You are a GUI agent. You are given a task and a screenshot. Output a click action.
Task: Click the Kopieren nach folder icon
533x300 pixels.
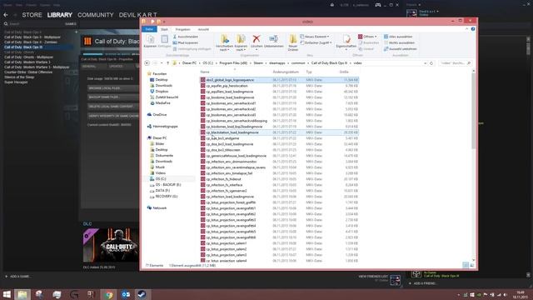241,42
